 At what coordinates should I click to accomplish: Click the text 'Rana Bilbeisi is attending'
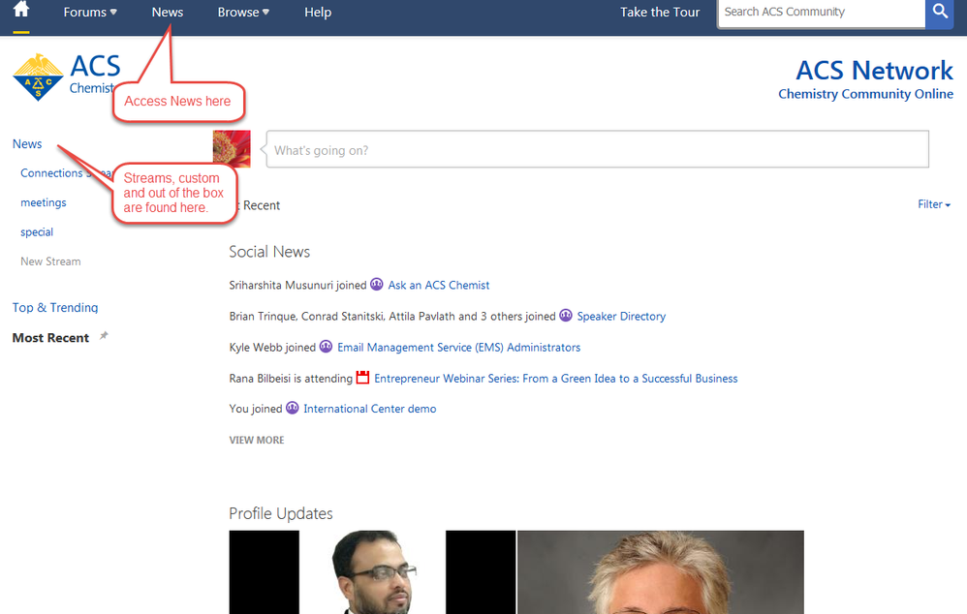click(291, 379)
